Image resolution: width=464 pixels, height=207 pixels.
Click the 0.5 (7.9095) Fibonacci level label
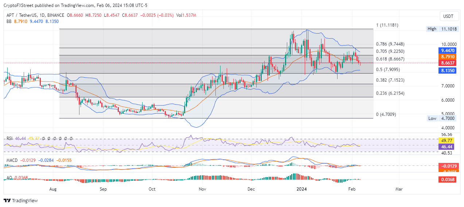coord(389,69)
